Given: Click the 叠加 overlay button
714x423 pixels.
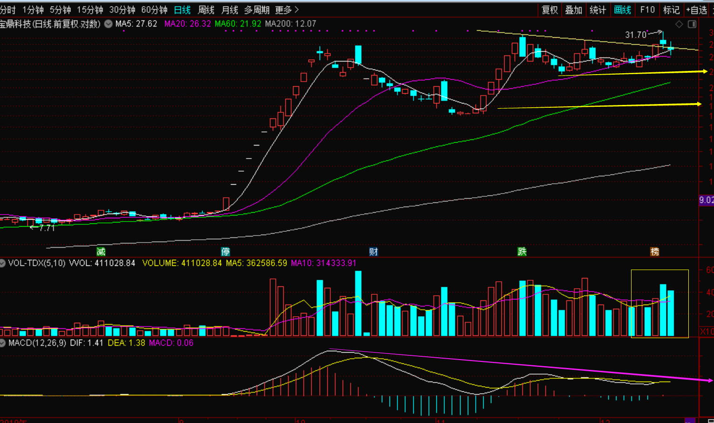Looking at the screenshot, I should [x=574, y=10].
